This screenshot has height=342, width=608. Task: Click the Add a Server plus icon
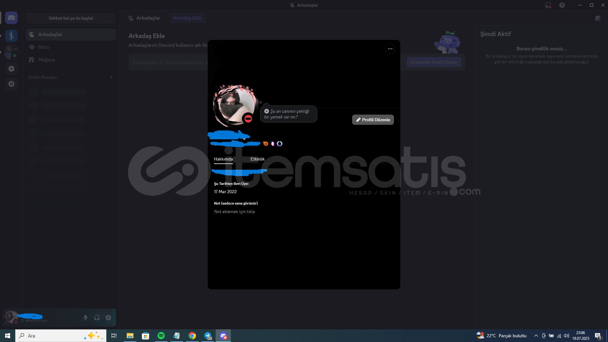[x=11, y=69]
